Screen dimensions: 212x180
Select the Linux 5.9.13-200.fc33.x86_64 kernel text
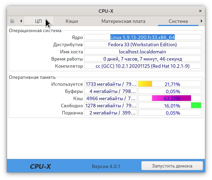tap(142, 37)
